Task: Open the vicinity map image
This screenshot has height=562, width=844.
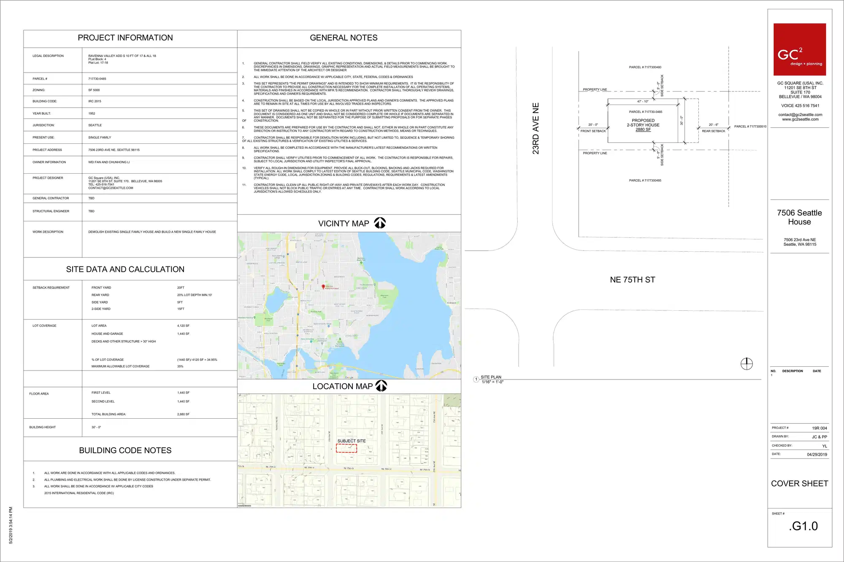Action: 349,305
